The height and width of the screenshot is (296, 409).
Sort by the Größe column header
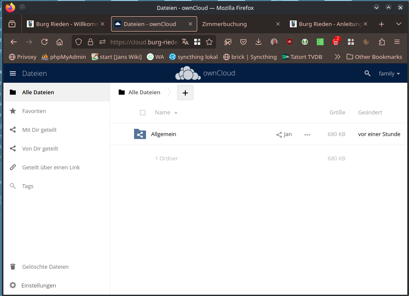click(x=337, y=113)
